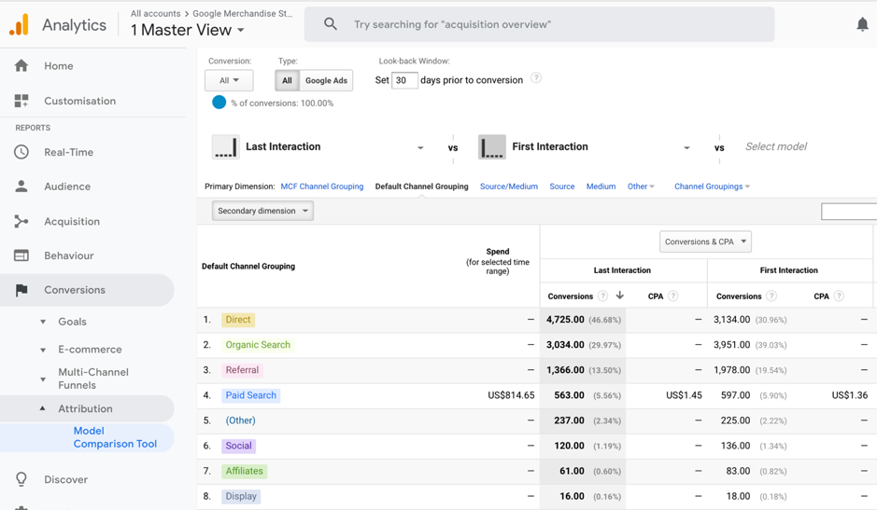Click the Model Comparison Tool link
The height and width of the screenshot is (510, 877).
click(x=115, y=437)
